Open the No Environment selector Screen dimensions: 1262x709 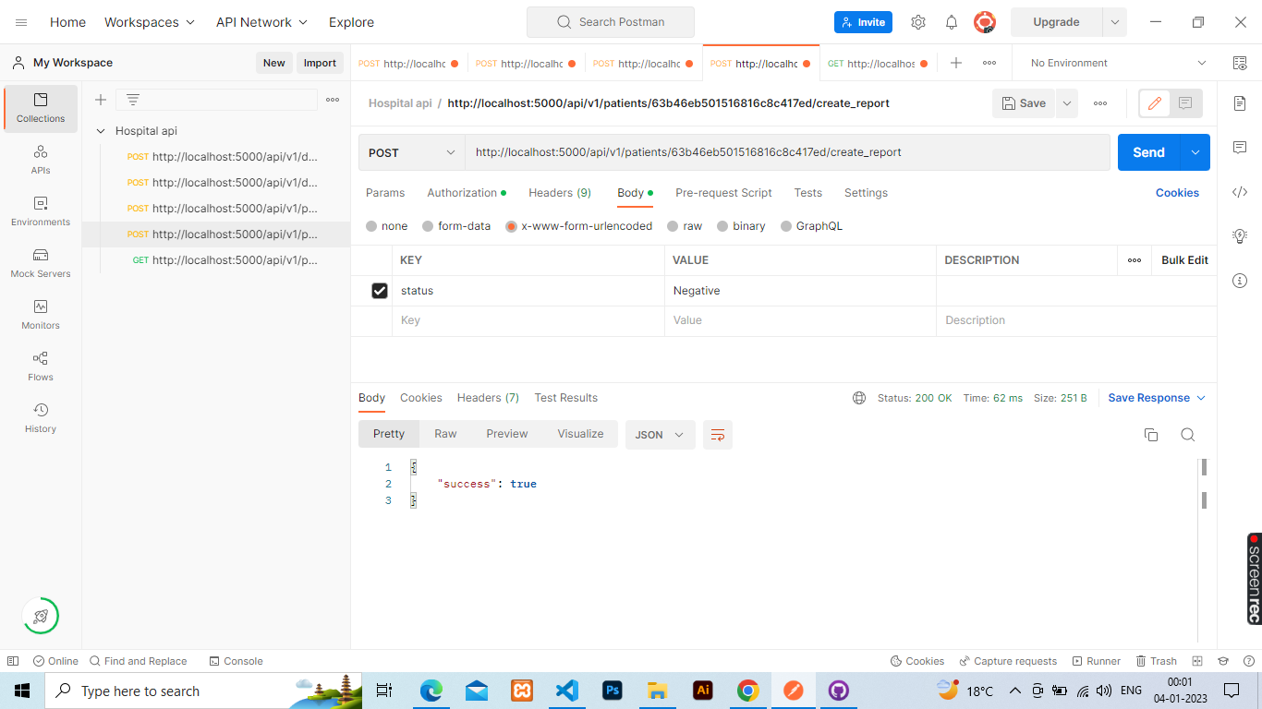point(1113,63)
